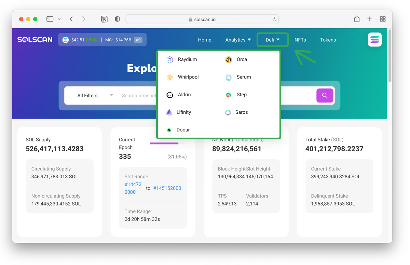Select Whirlpool from Defi menu
410x265 pixels.
[188, 77]
